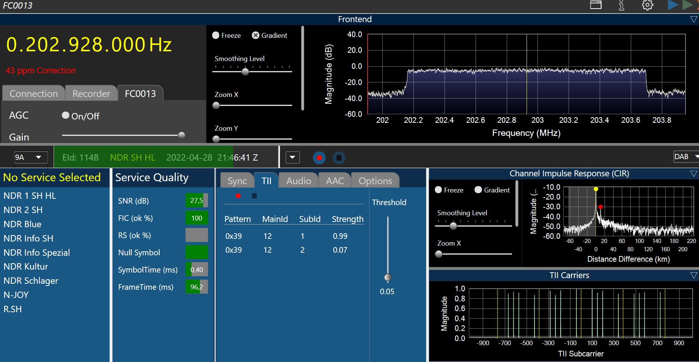Click the info icon in top bar
Image resolution: width=699 pixels, height=362 pixels.
click(621, 5)
